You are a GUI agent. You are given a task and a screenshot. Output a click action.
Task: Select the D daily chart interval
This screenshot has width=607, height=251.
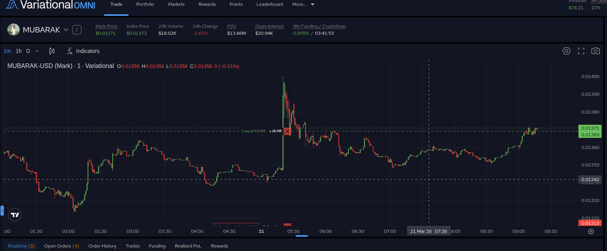coord(28,51)
